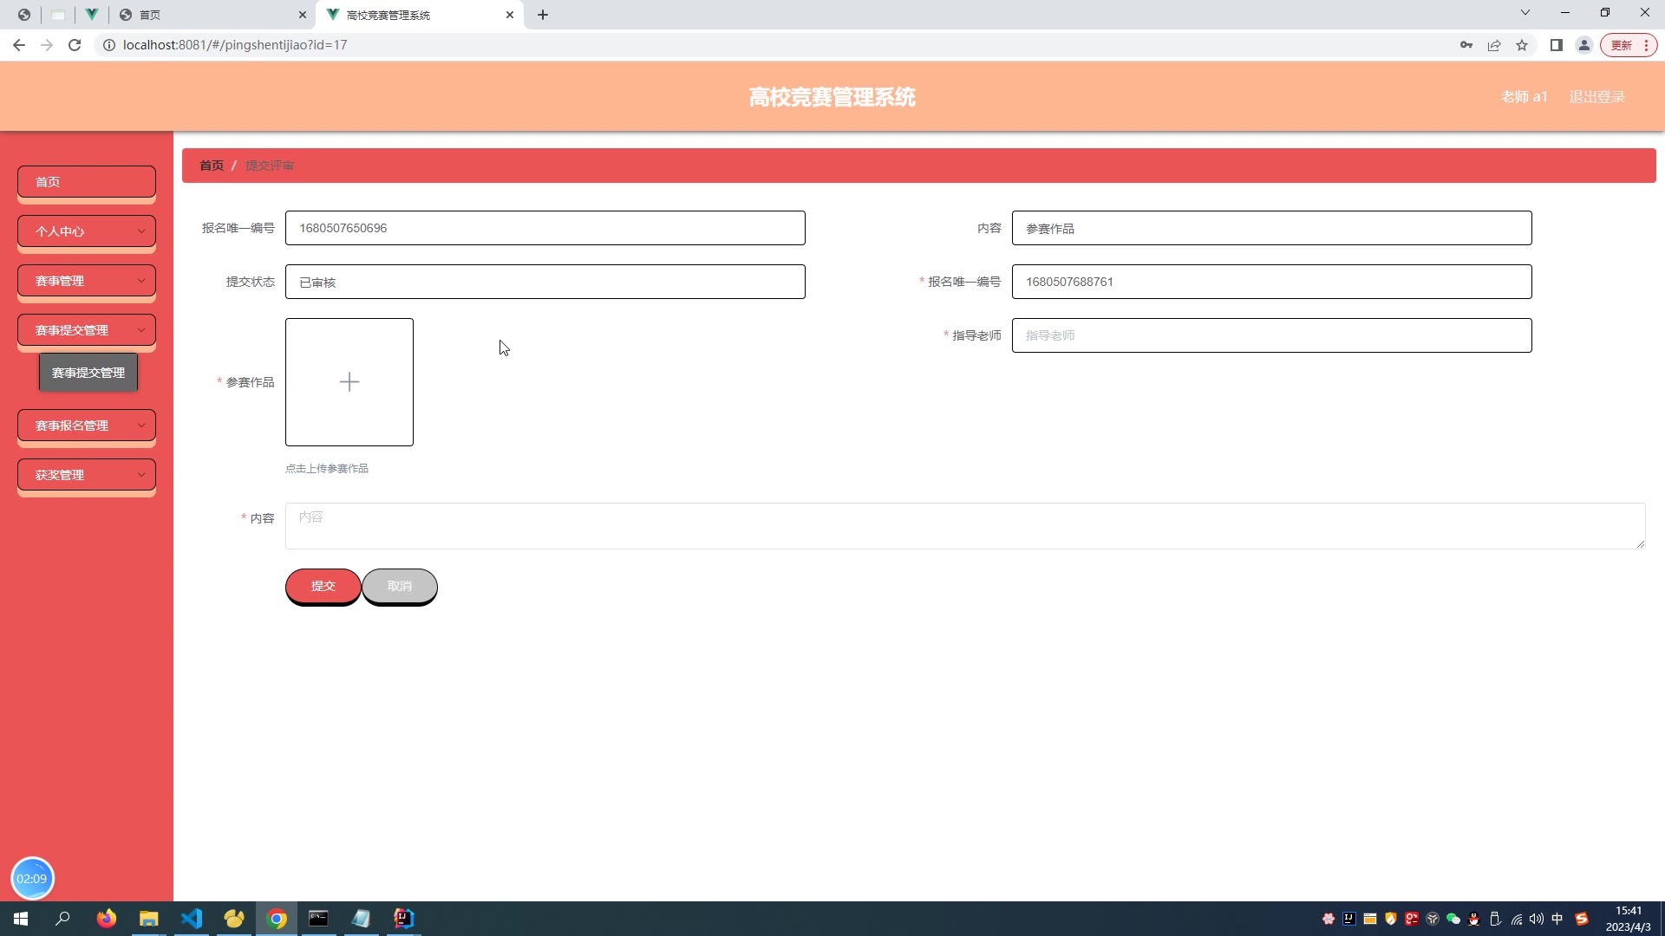The width and height of the screenshot is (1665, 936).
Task: Expand the 获奖管理 sidebar menu
Action: point(87,475)
